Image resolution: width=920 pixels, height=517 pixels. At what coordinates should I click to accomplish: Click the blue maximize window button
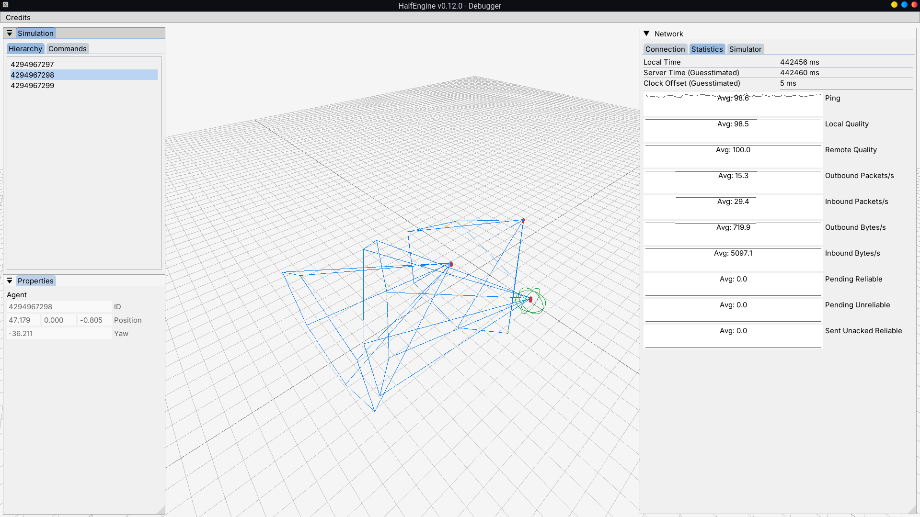pyautogui.click(x=904, y=5)
